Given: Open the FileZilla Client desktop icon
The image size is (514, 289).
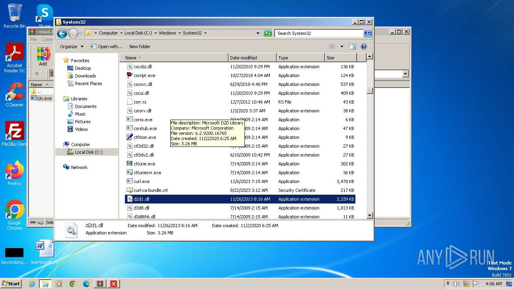Looking at the screenshot, I should click(14, 134).
